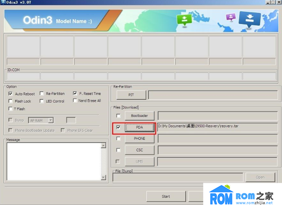Screen dimensions: 282x205
Task: Check Phone Bootloader Update
Action: (11, 130)
